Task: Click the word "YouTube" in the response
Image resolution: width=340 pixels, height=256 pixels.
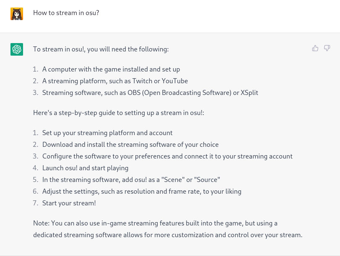Action: (174, 81)
